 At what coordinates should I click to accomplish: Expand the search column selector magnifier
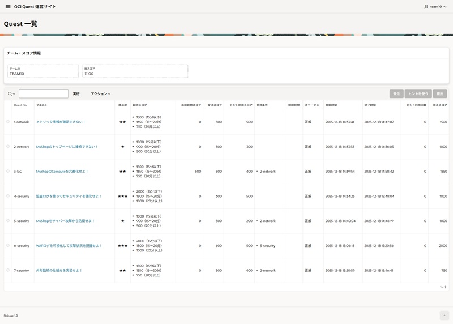pyautogui.click(x=11, y=94)
